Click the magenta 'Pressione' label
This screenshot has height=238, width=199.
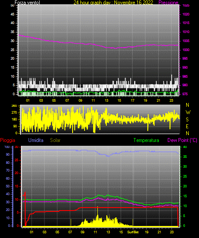(168, 3)
